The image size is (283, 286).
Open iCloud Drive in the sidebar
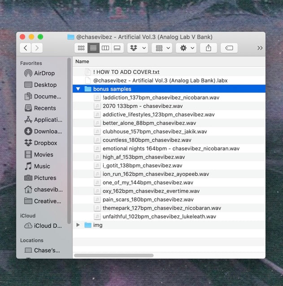click(x=43, y=226)
